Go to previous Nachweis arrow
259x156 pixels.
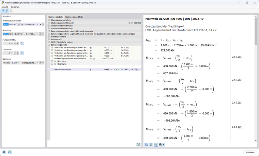coord(40,63)
